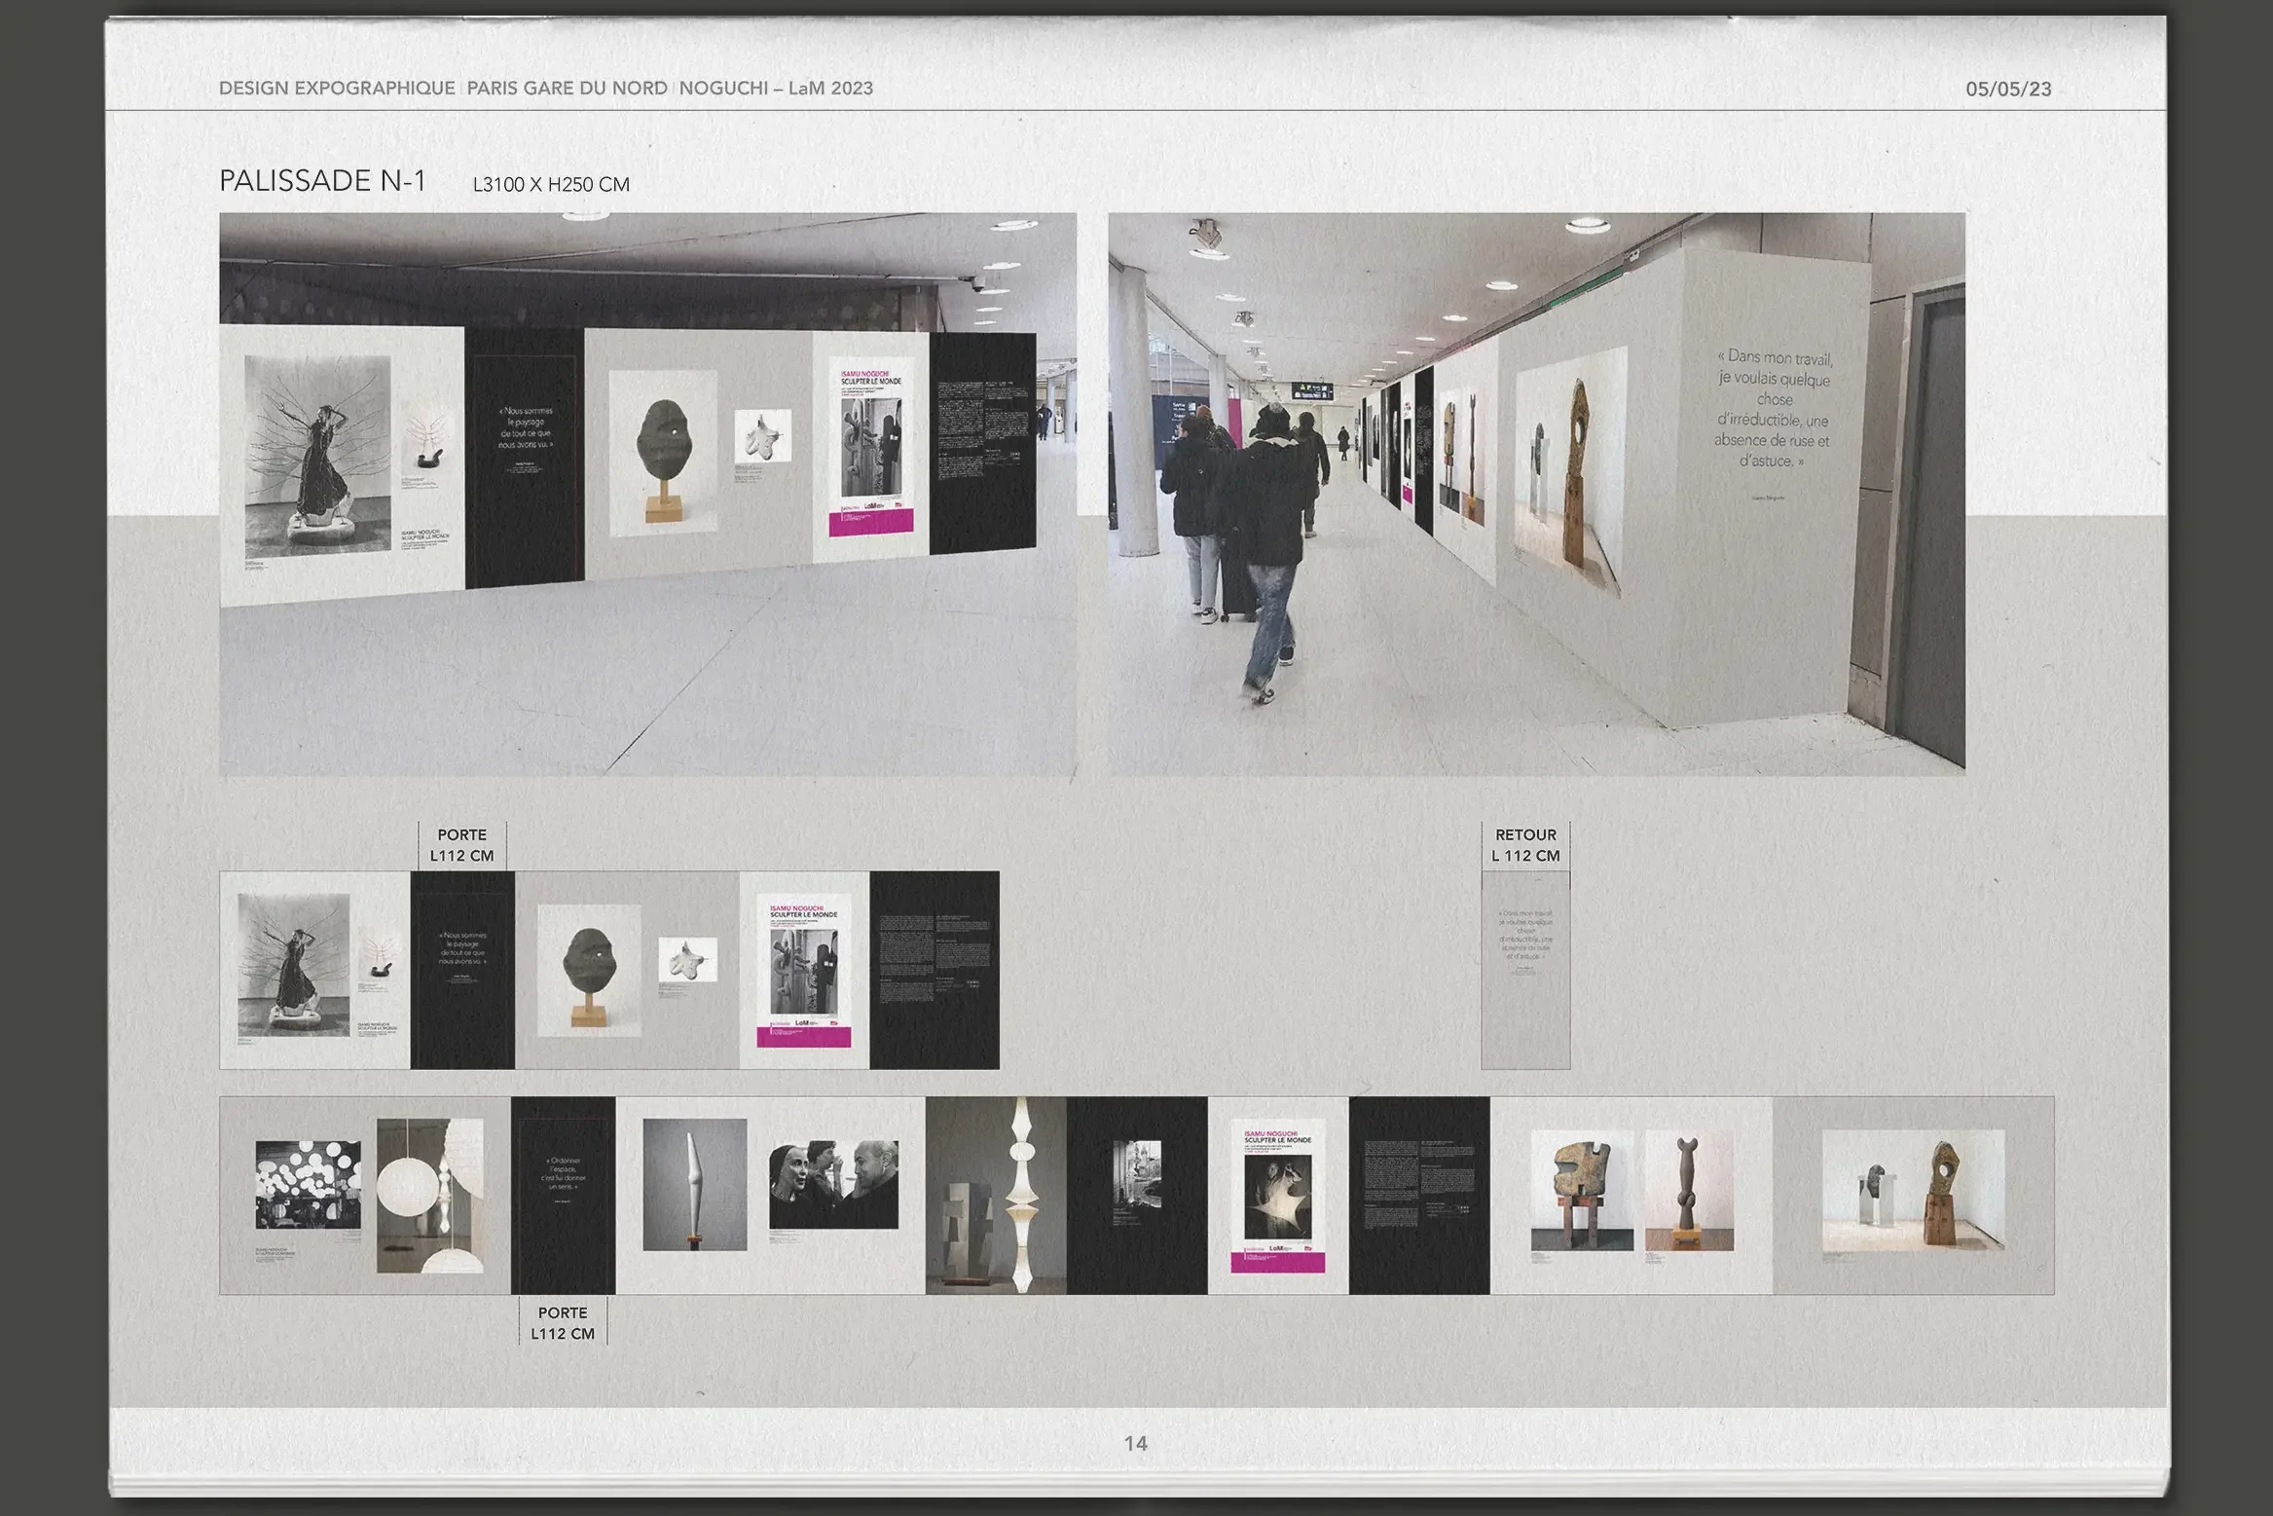Click the 'Dans mon travail' quote on wall
The height and width of the screenshot is (1516, 2273).
click(x=1774, y=410)
